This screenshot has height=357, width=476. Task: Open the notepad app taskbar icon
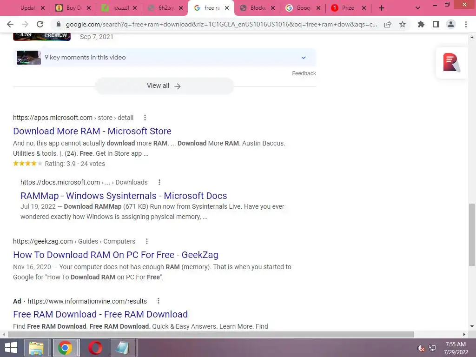123,348
